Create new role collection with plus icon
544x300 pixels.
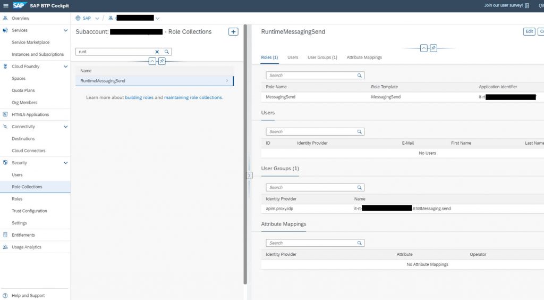pos(234,31)
